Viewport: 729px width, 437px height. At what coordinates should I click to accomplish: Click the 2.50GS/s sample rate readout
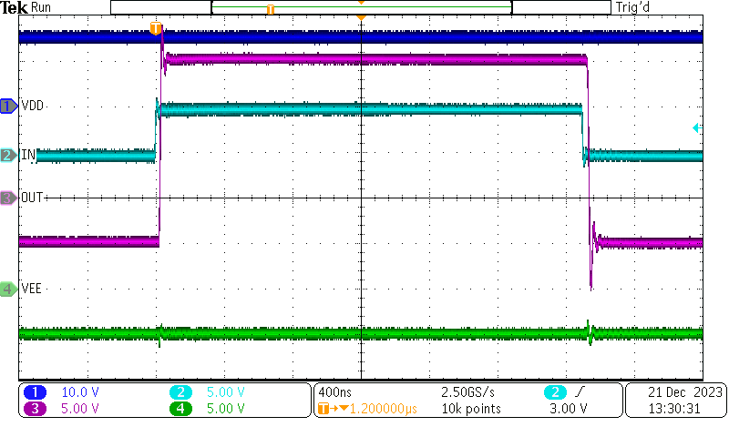click(470, 392)
